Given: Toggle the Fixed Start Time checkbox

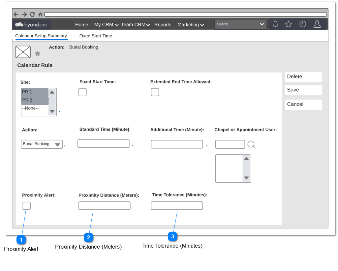Looking at the screenshot, I should [x=82, y=92].
